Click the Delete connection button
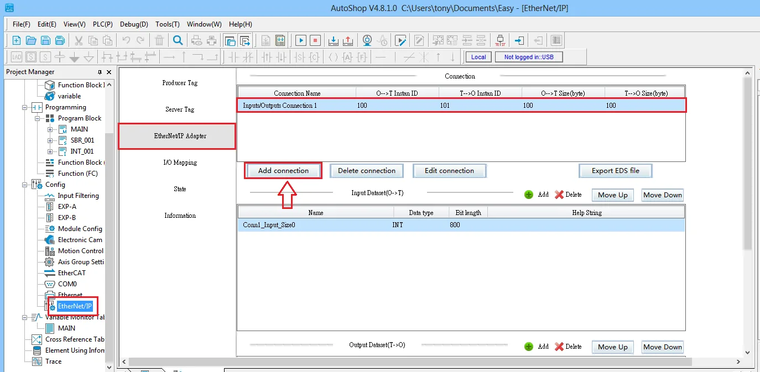The height and width of the screenshot is (372, 760). coord(367,171)
